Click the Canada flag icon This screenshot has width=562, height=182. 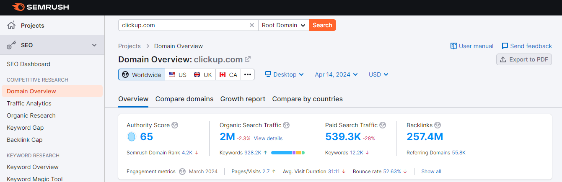click(223, 75)
